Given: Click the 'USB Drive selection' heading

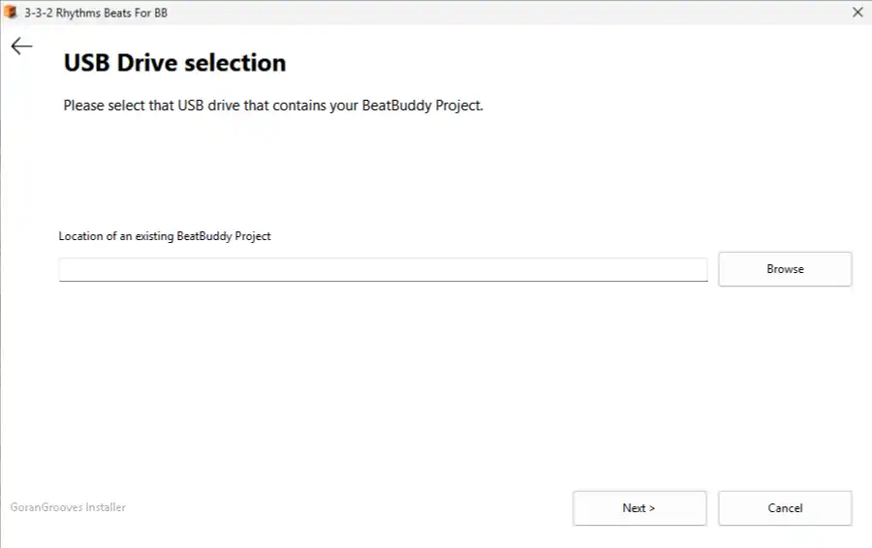Looking at the screenshot, I should 174,62.
